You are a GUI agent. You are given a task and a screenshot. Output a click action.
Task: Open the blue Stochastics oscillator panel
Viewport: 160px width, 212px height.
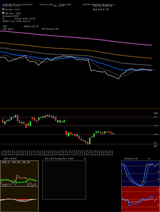tap(140, 173)
